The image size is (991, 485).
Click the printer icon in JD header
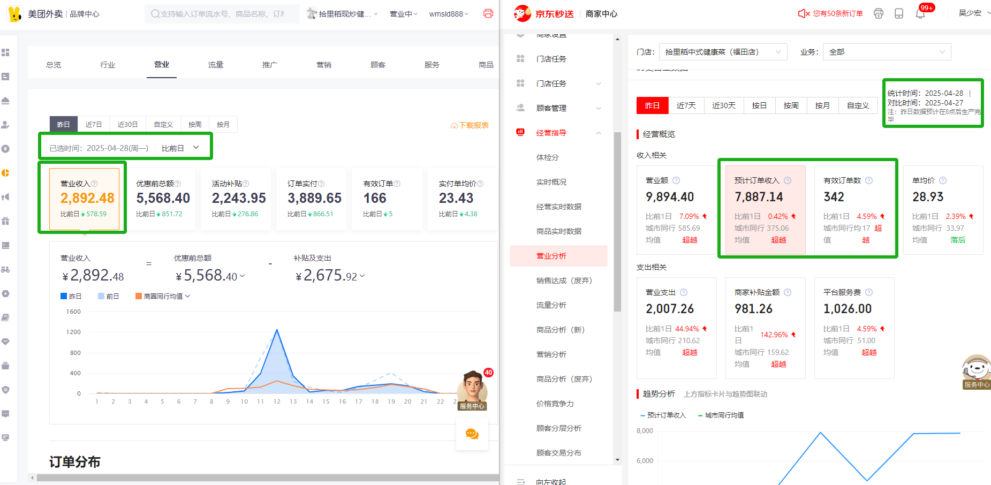click(879, 13)
